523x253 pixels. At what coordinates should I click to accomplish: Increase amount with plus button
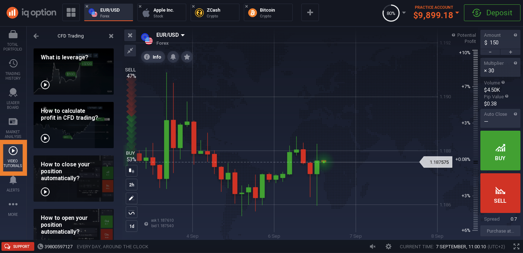(510, 52)
